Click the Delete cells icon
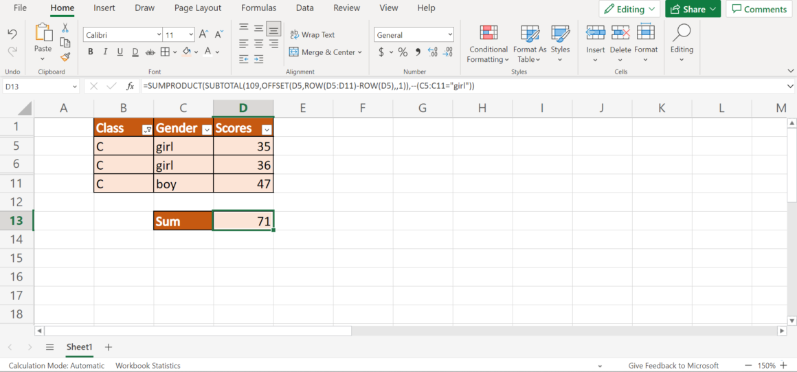 pos(620,34)
